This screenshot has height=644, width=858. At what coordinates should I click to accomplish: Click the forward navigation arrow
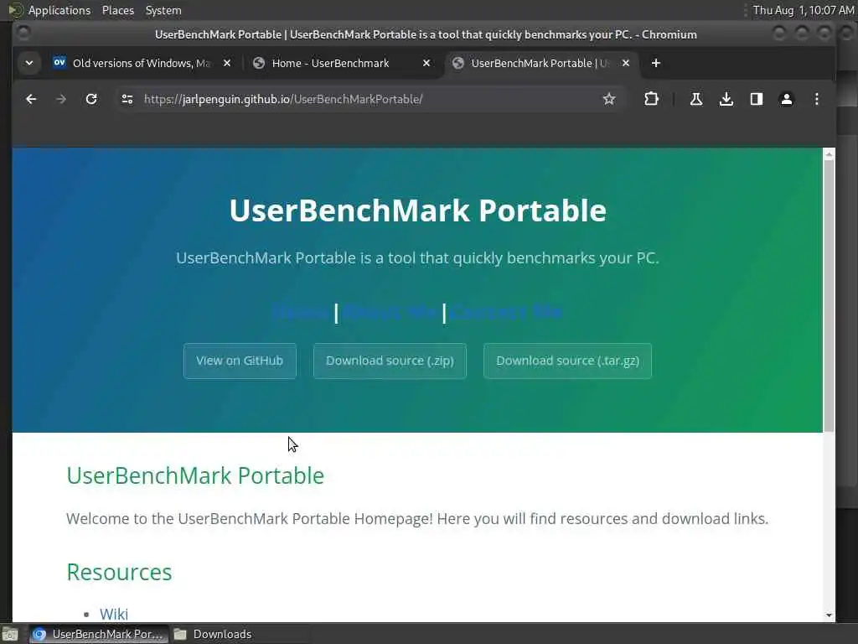pyautogui.click(x=61, y=99)
